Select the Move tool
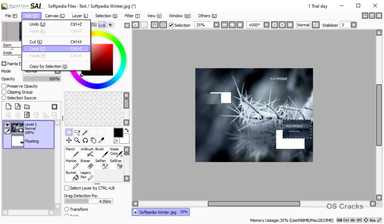384x224 pixels. (69, 140)
